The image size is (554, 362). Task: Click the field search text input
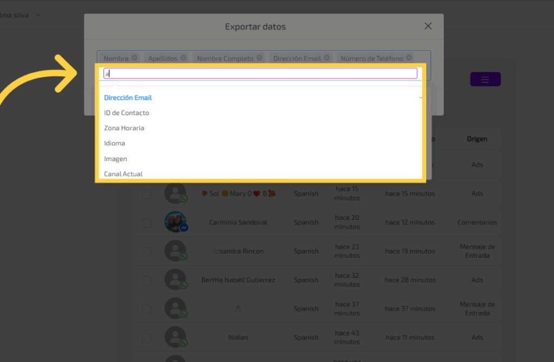(x=260, y=73)
